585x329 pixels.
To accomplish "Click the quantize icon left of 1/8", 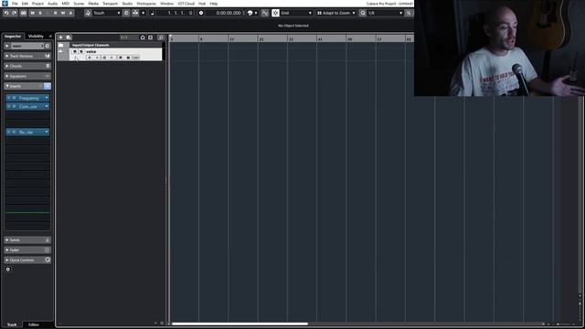I will coord(363,13).
